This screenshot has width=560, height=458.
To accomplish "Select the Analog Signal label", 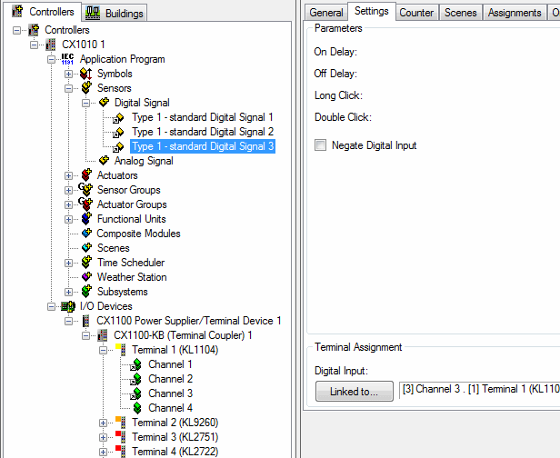I will point(144,161).
